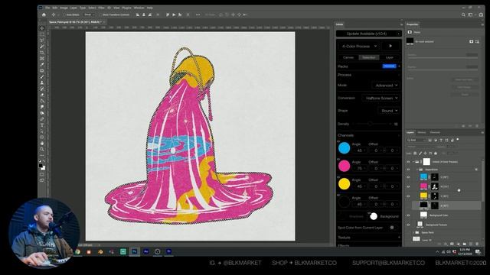Click the filter for type layers icon
This screenshot has height=275, width=490.
441,141
